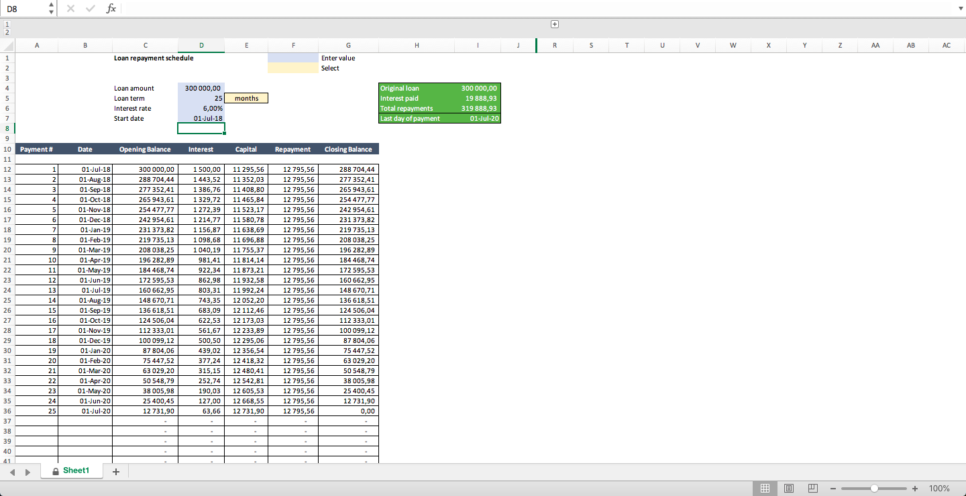Expand hidden columns with the plus outline button

(x=555, y=23)
